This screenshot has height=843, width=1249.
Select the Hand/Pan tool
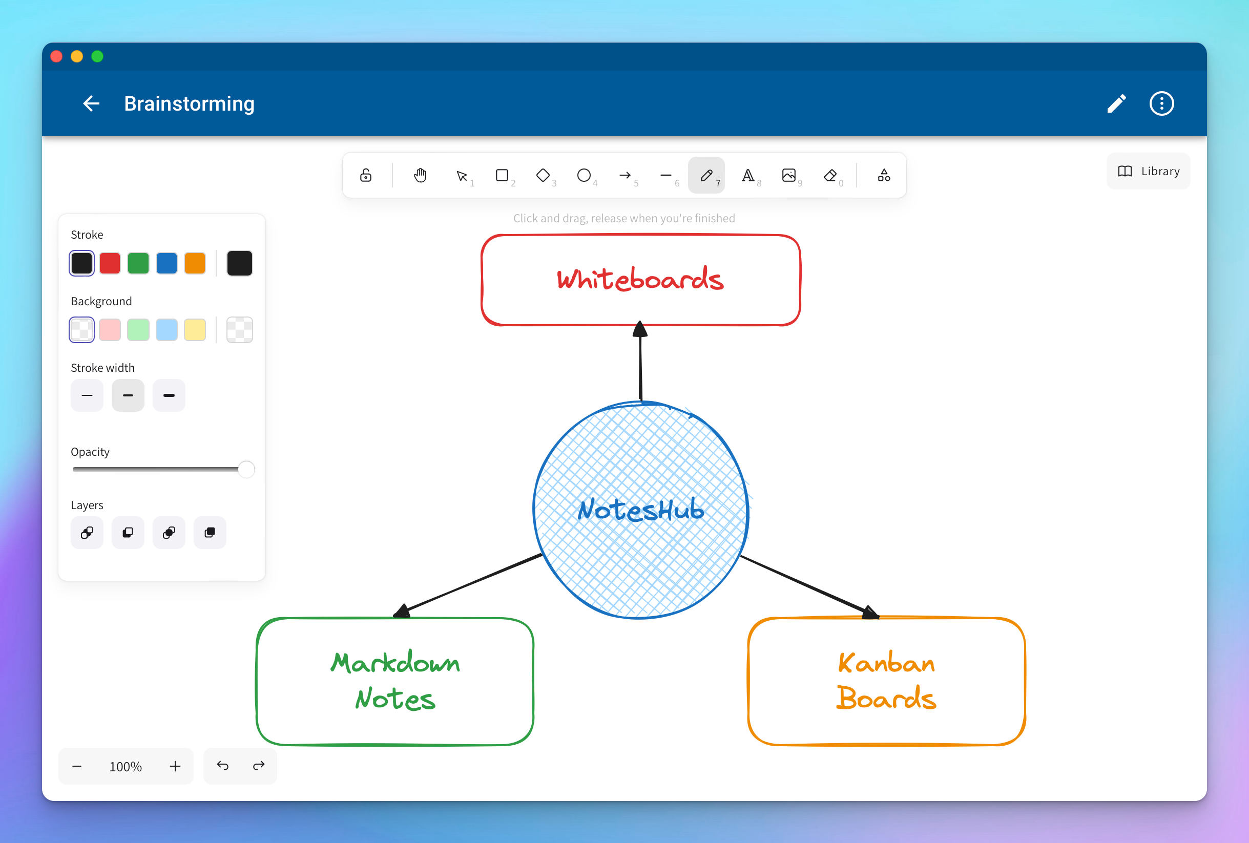click(419, 175)
